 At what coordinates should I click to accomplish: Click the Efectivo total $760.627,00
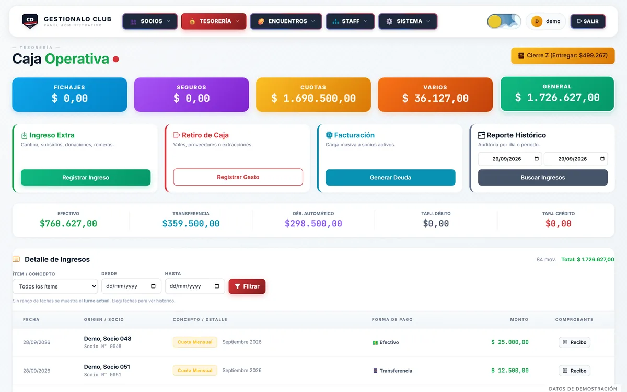pos(68,224)
